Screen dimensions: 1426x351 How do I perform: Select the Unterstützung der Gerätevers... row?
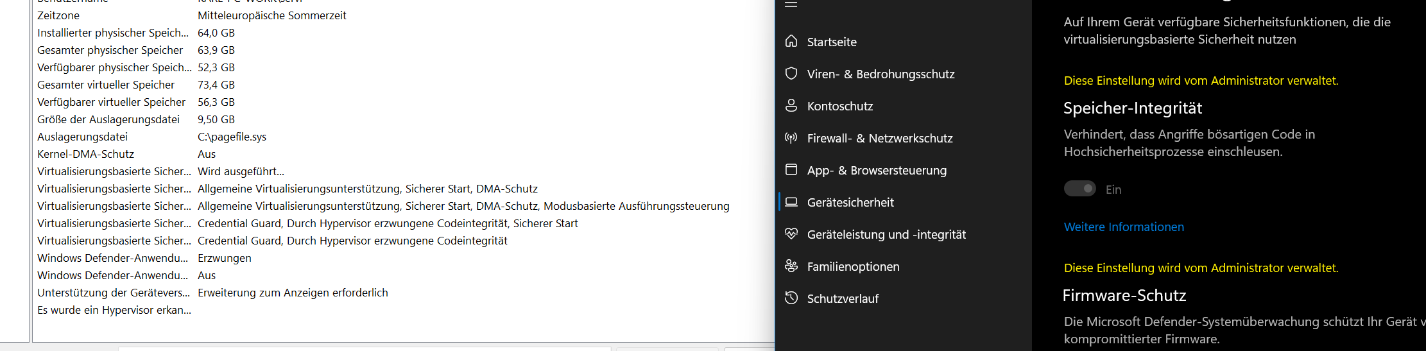(x=114, y=293)
